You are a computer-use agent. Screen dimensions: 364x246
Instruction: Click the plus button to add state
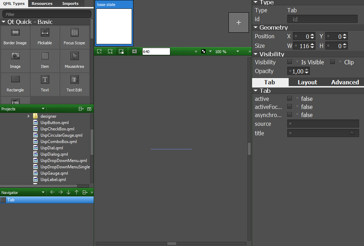pyautogui.click(x=238, y=22)
